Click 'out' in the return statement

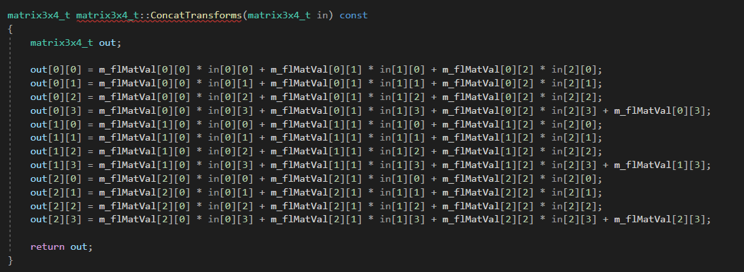(x=78, y=247)
